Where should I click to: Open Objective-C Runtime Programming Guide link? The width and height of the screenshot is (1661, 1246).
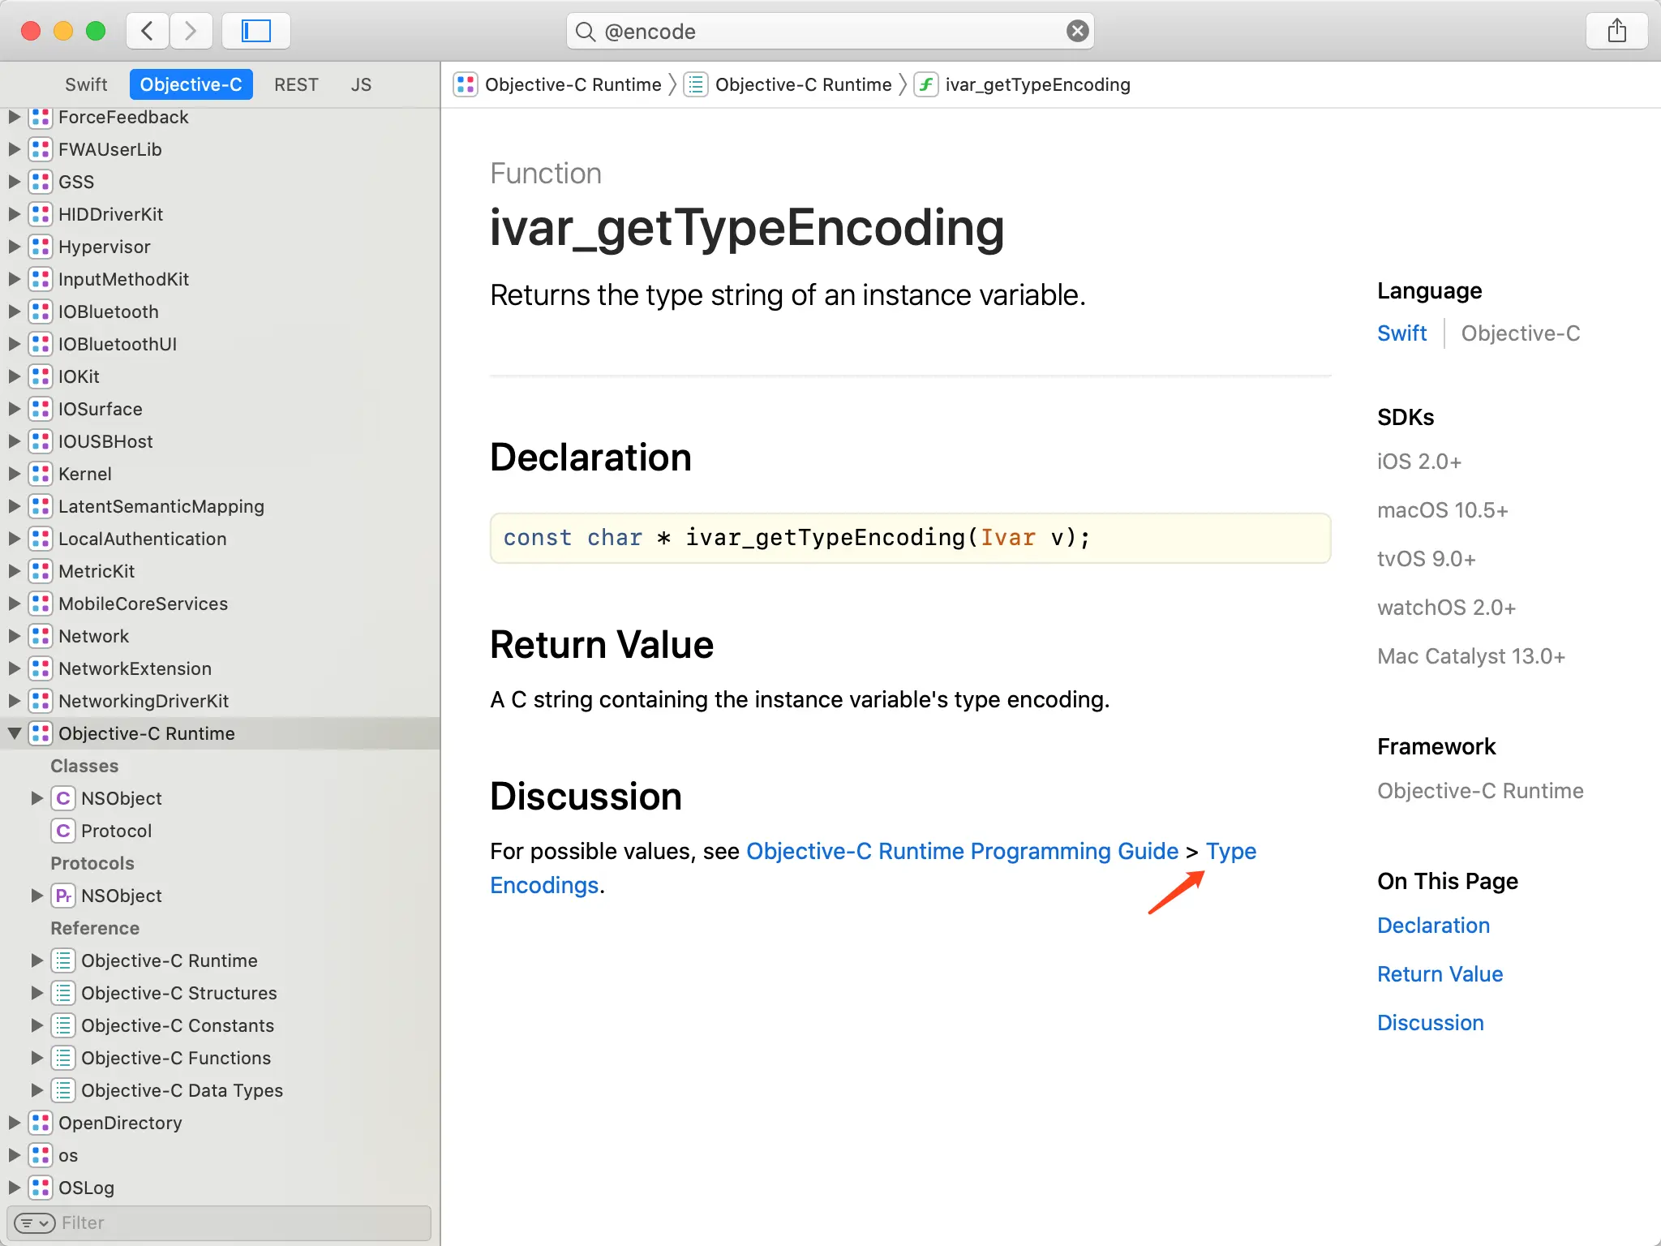(962, 851)
